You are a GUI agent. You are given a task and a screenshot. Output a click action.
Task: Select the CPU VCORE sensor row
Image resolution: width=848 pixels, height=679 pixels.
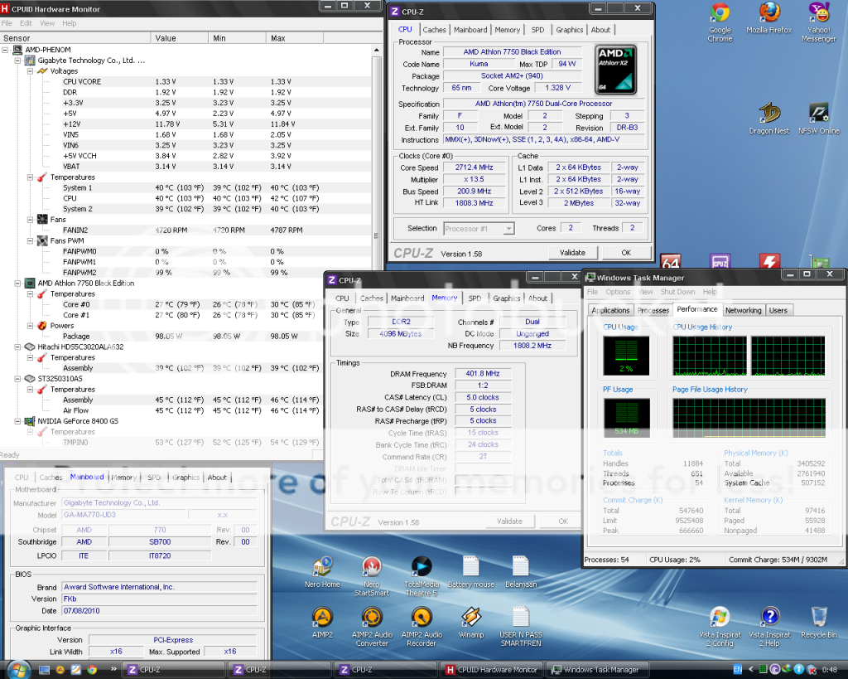coord(186,82)
